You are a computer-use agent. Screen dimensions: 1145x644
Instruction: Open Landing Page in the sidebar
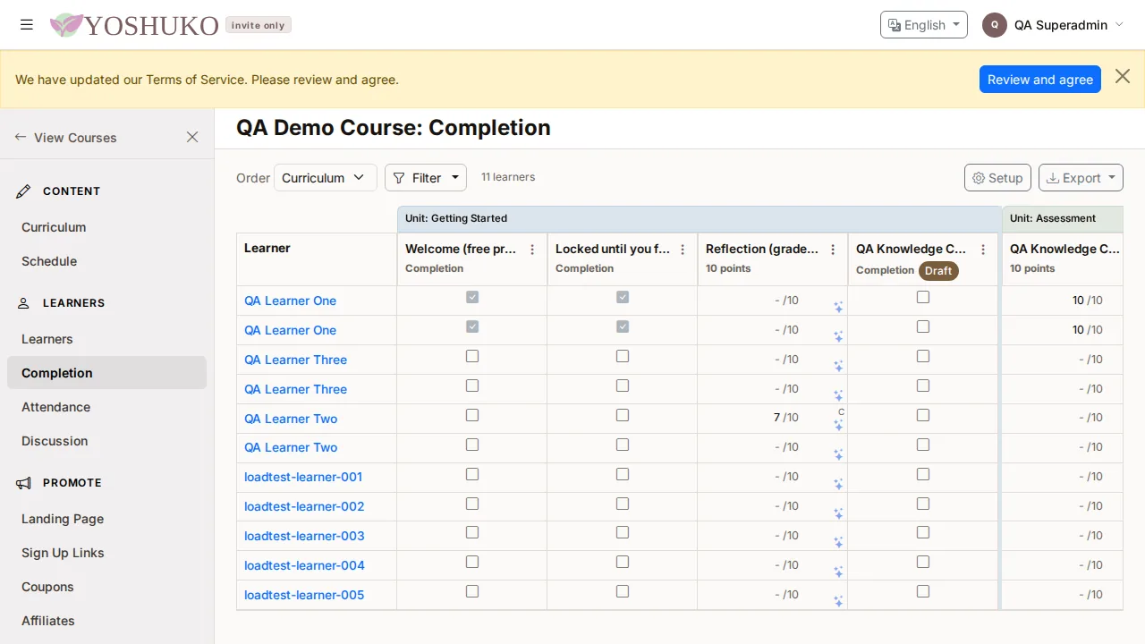click(63, 519)
